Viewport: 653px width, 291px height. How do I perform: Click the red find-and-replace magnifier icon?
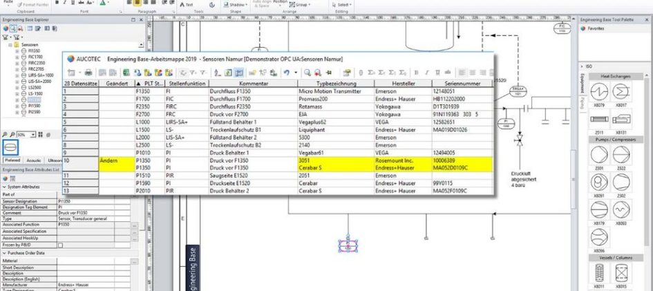pyautogui.click(x=318, y=73)
